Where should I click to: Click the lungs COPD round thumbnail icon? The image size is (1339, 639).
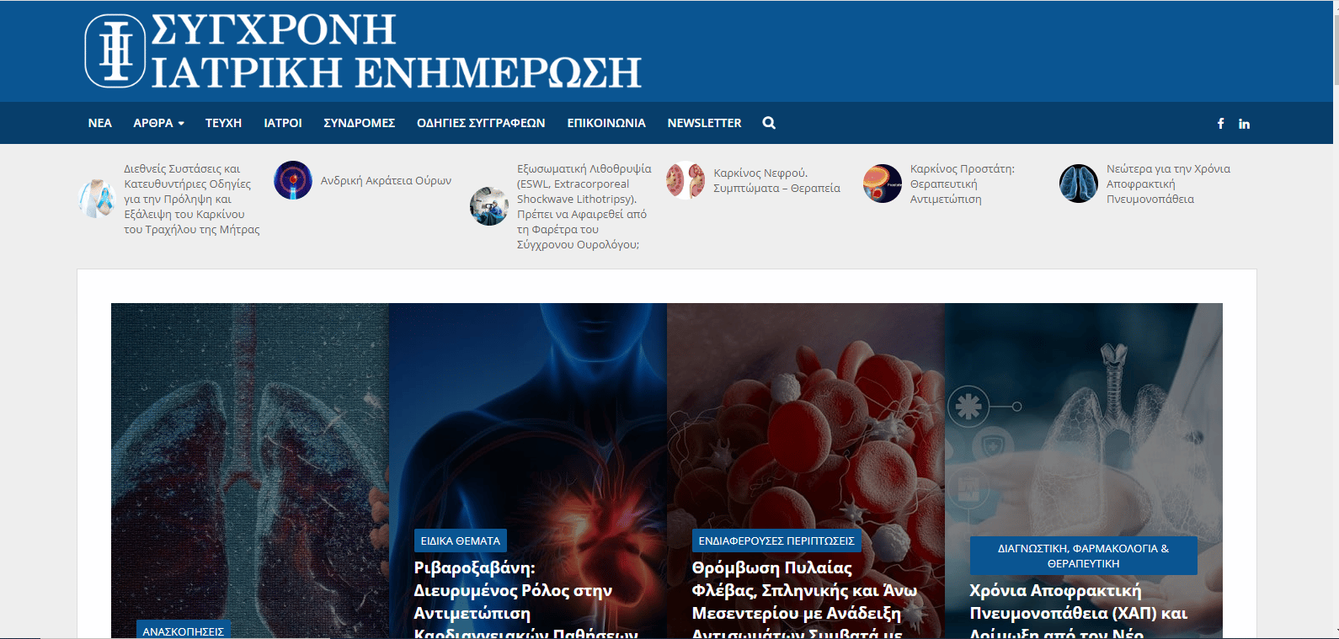pos(1078,184)
